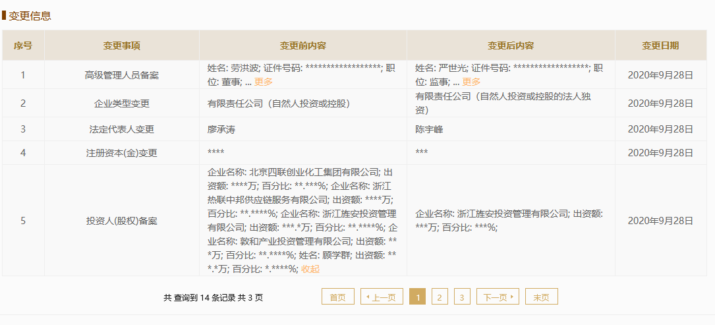This screenshot has width=715, height=325.
Task: Go to page 3
Action: point(462,297)
